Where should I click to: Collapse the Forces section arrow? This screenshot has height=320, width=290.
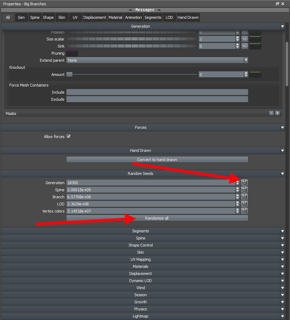point(283,128)
